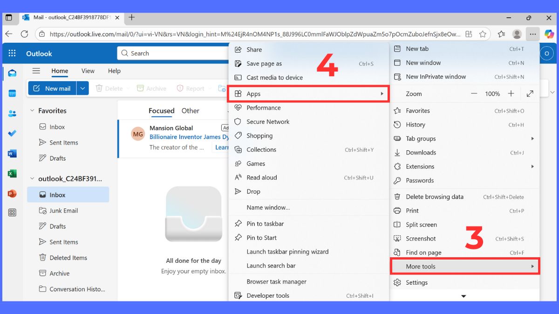Add this page to favorites star
Image resolution: width=559 pixels, height=314 pixels.
point(483,34)
